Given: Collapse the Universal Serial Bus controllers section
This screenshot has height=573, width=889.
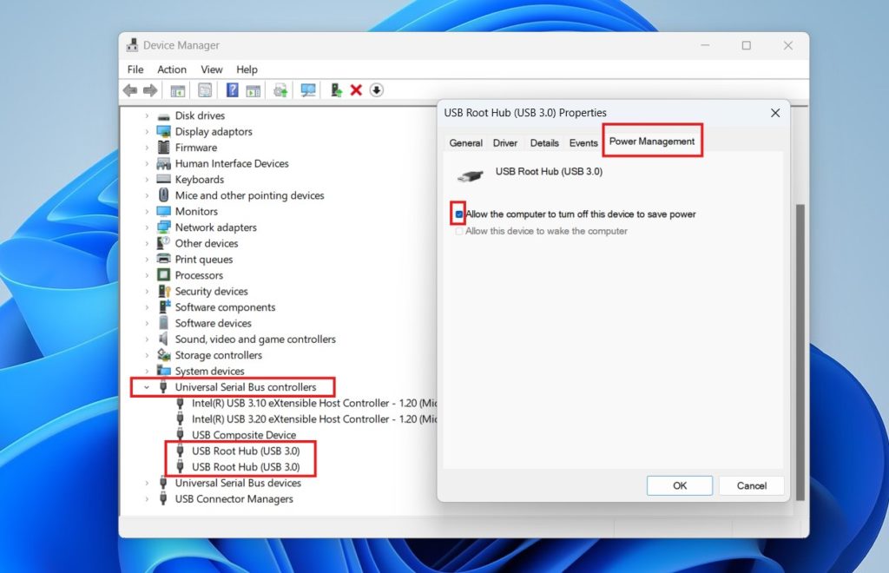Looking at the screenshot, I should click(146, 387).
